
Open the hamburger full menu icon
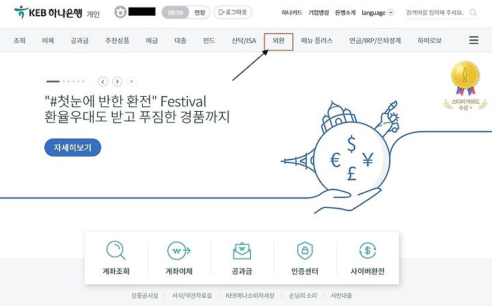pos(474,40)
